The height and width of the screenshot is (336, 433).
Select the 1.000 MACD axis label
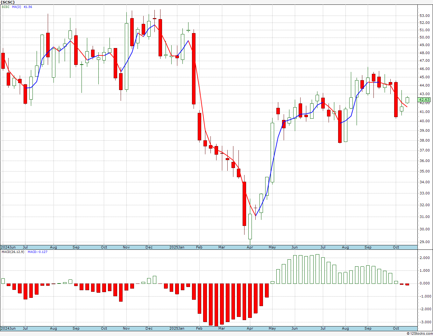pyautogui.click(x=425, y=271)
